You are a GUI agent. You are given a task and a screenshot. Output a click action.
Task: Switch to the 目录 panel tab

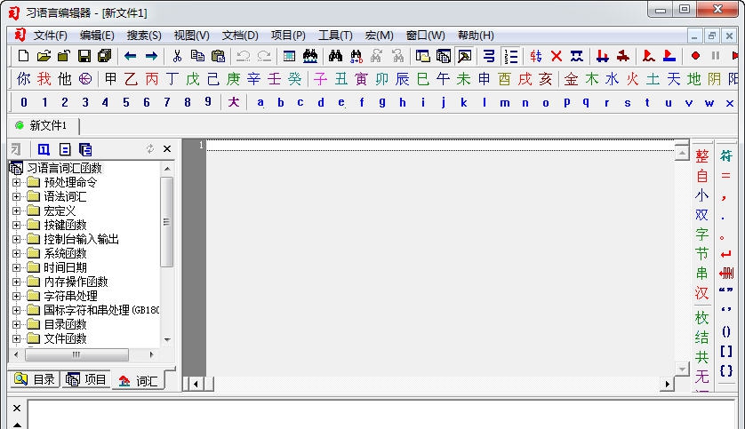[x=35, y=379]
